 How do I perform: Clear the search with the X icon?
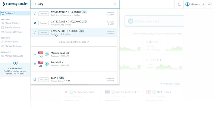(115, 5)
